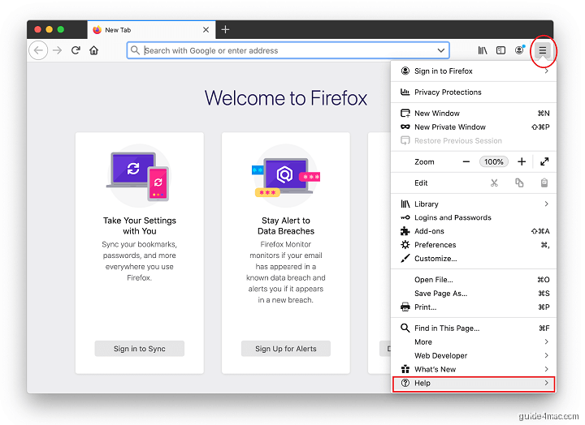This screenshot has height=425, width=585.
Task: Open the hamburger application menu button
Action: pos(542,50)
